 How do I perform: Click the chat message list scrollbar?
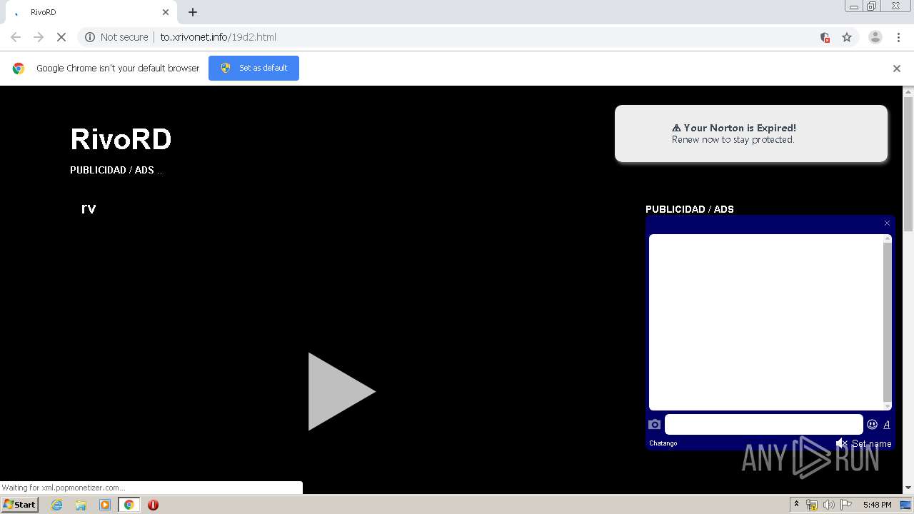pos(888,322)
